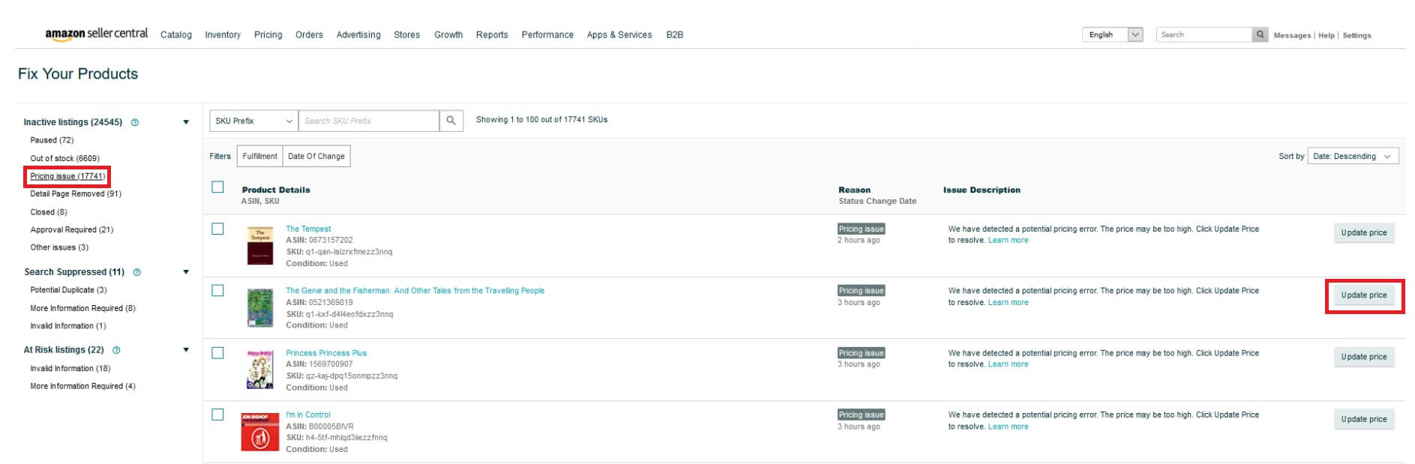Click the Amazon Seller Central logo
The image size is (1415, 464).
point(96,34)
